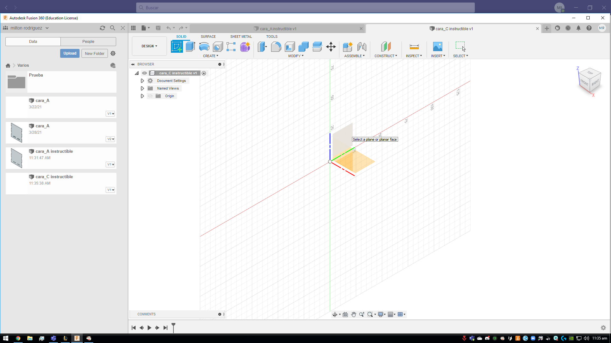611x343 pixels.
Task: Open the Prueba folder
Action: coord(61,82)
